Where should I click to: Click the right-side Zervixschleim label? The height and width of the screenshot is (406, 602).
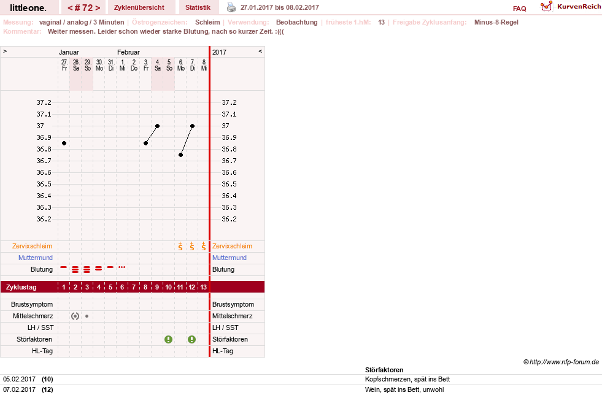[x=233, y=246]
